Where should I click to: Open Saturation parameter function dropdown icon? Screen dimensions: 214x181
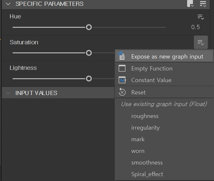[201, 42]
